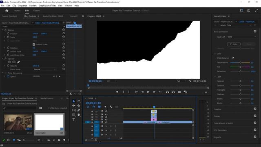Screen dimensions: 261x147
Task: Select the Slip tool
Action: pyautogui.click(x=74, y=110)
